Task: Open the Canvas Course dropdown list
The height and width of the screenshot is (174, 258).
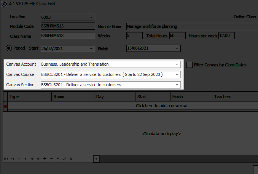Action: (x=177, y=74)
